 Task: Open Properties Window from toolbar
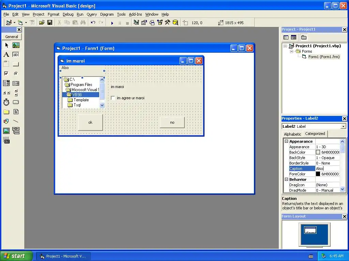click(x=144, y=23)
